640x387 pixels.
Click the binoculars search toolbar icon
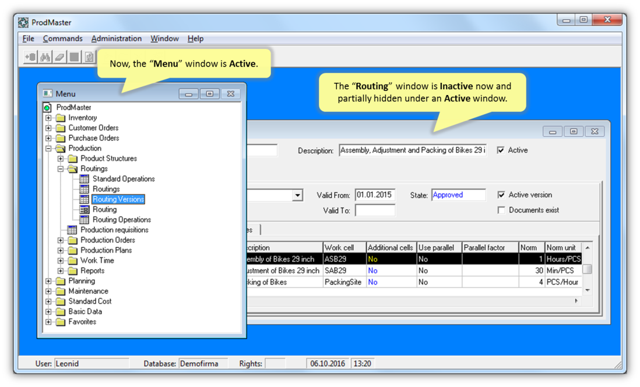pyautogui.click(x=45, y=57)
